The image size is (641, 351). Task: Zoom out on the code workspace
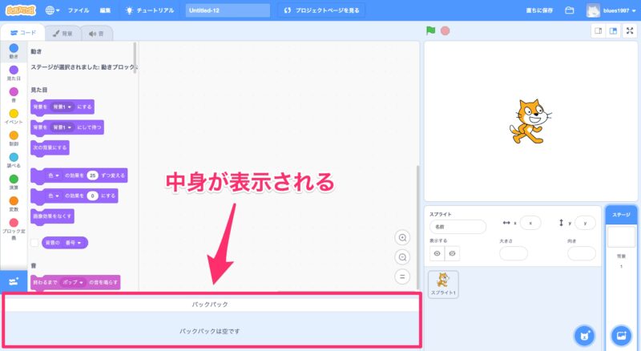(x=403, y=256)
